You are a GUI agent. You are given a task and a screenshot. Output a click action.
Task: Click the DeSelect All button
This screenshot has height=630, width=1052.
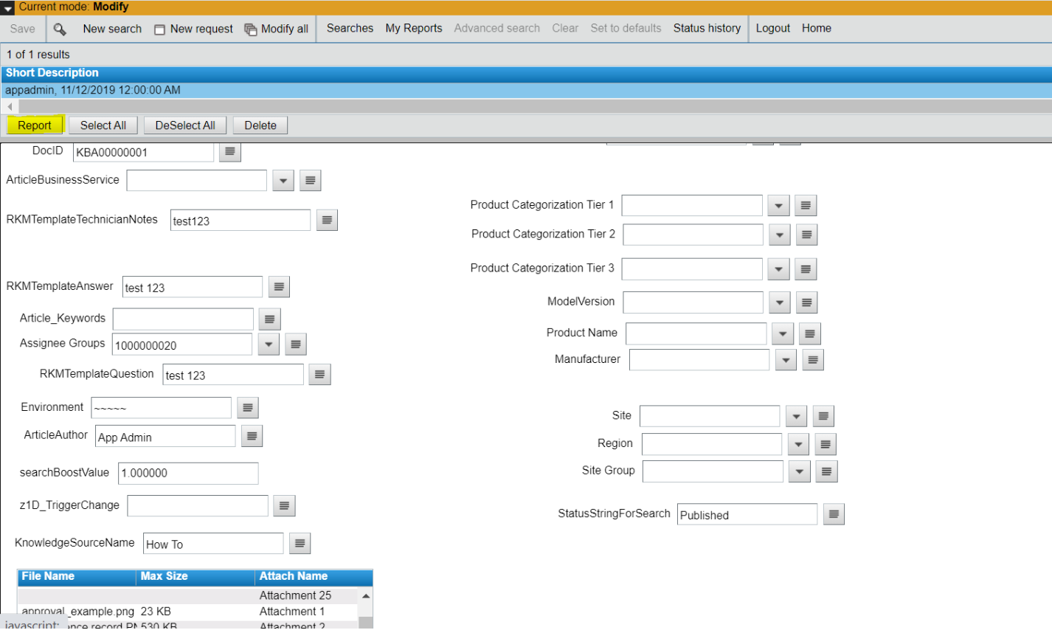pyautogui.click(x=185, y=125)
